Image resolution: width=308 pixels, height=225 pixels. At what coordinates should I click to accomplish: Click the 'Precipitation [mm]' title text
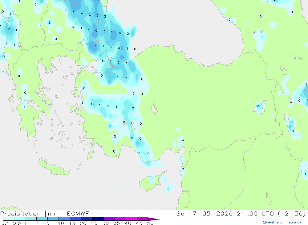(31, 214)
